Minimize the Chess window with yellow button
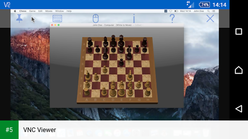The image size is (248, 139). 55,25
